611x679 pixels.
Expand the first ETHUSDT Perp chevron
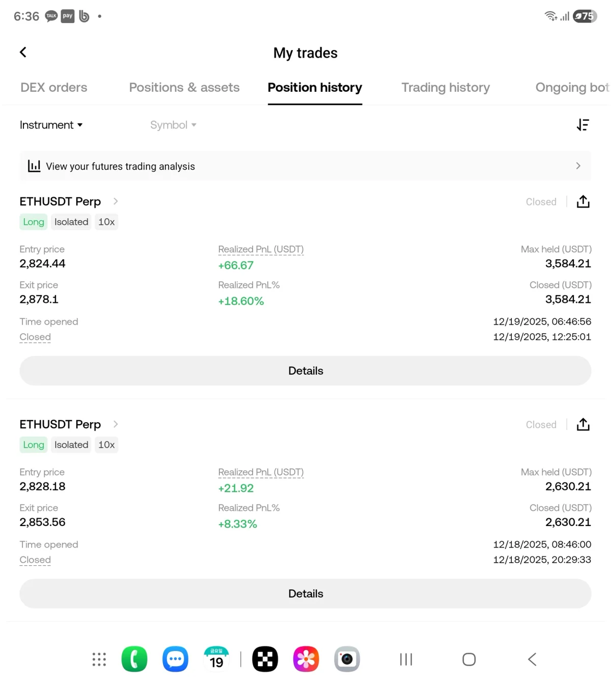click(x=116, y=201)
